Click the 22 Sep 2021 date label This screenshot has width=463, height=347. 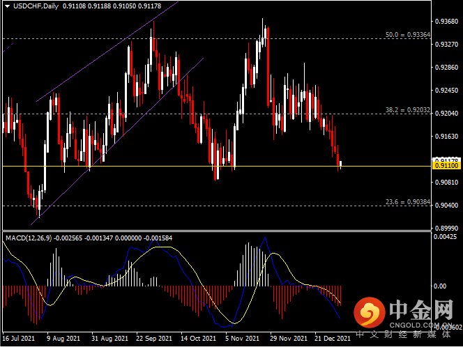pyautogui.click(x=154, y=338)
